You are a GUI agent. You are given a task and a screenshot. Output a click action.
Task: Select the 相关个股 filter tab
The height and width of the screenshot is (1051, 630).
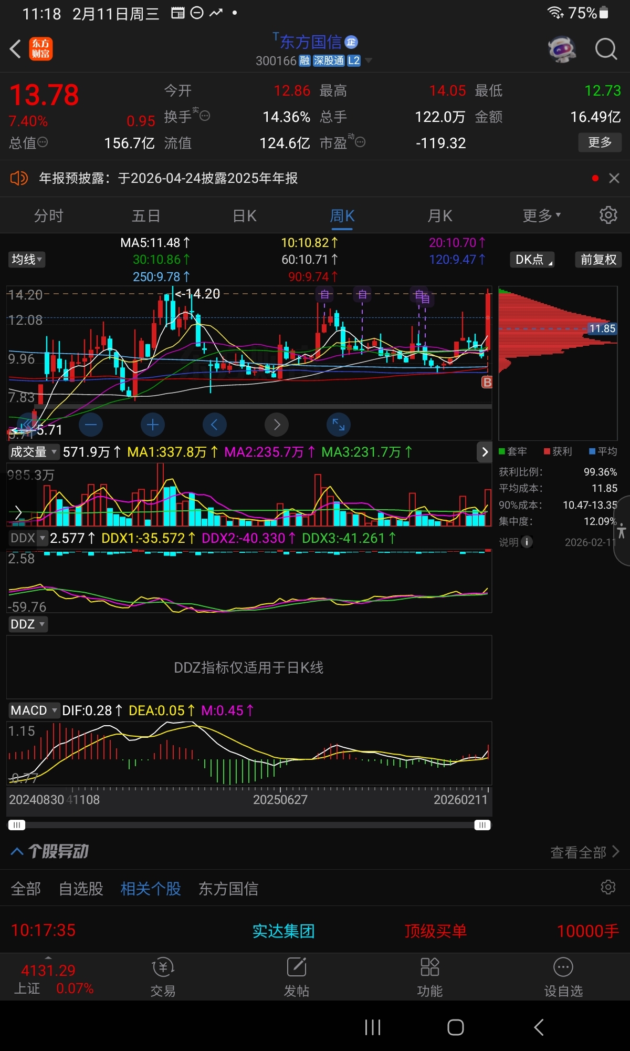(x=151, y=888)
